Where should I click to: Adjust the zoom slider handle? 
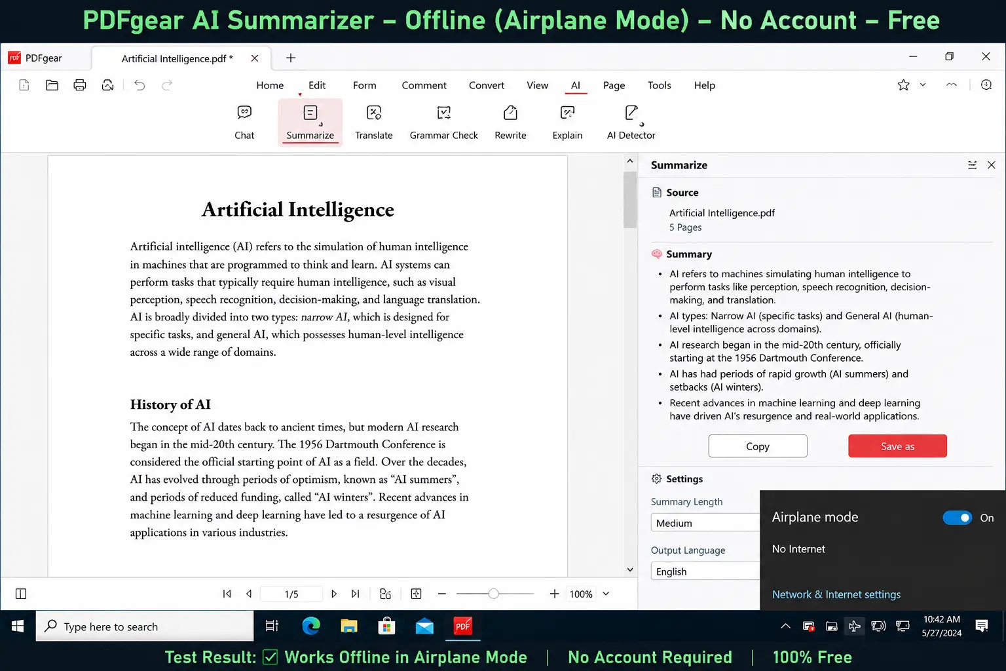click(x=494, y=594)
